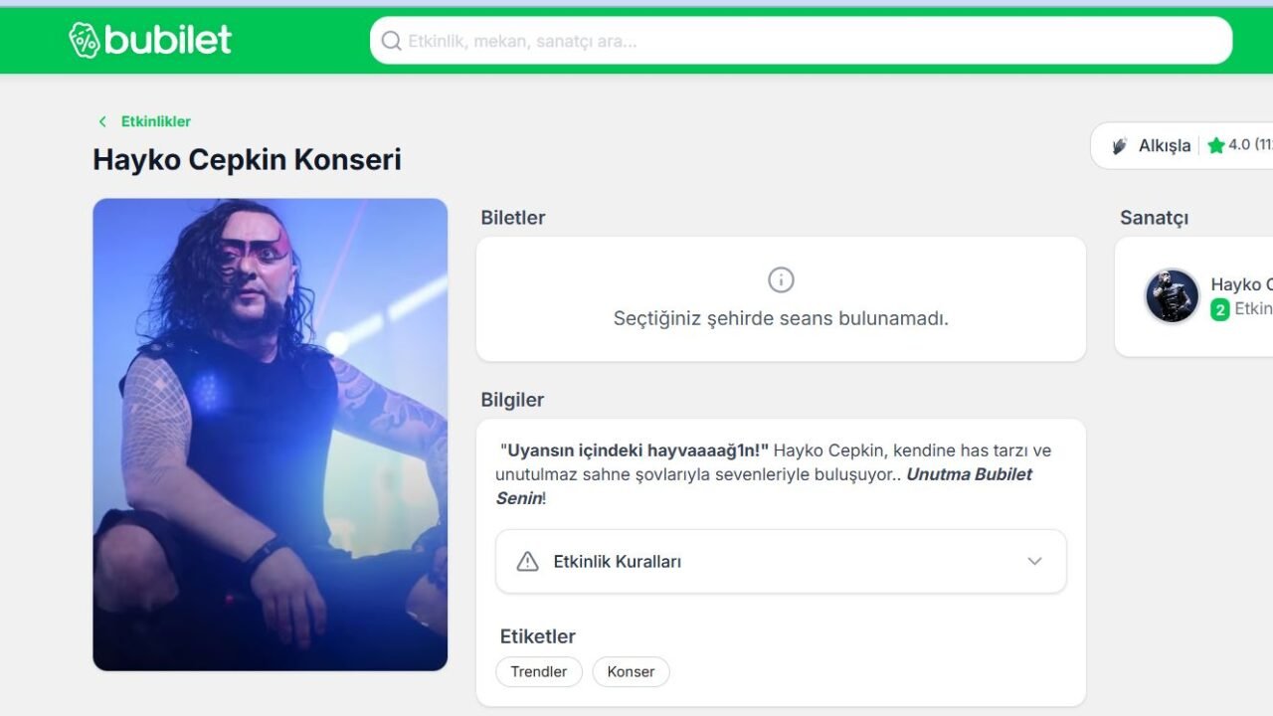Image resolution: width=1273 pixels, height=716 pixels.
Task: Click the info icon in Biletler
Action: [781, 279]
